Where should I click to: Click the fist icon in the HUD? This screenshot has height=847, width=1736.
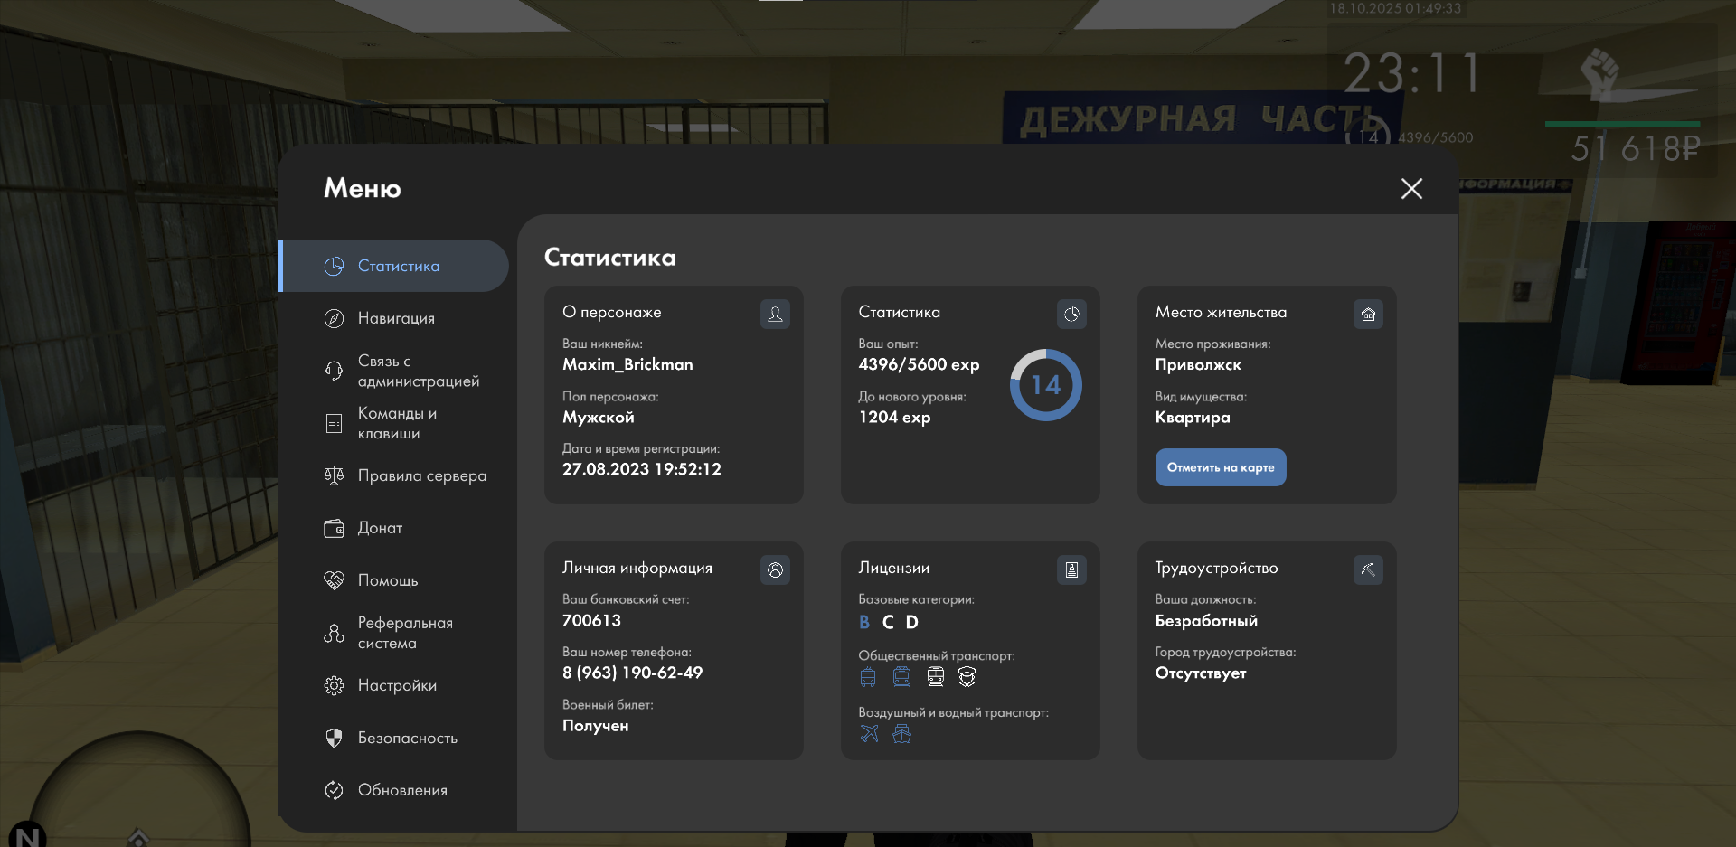point(1600,74)
